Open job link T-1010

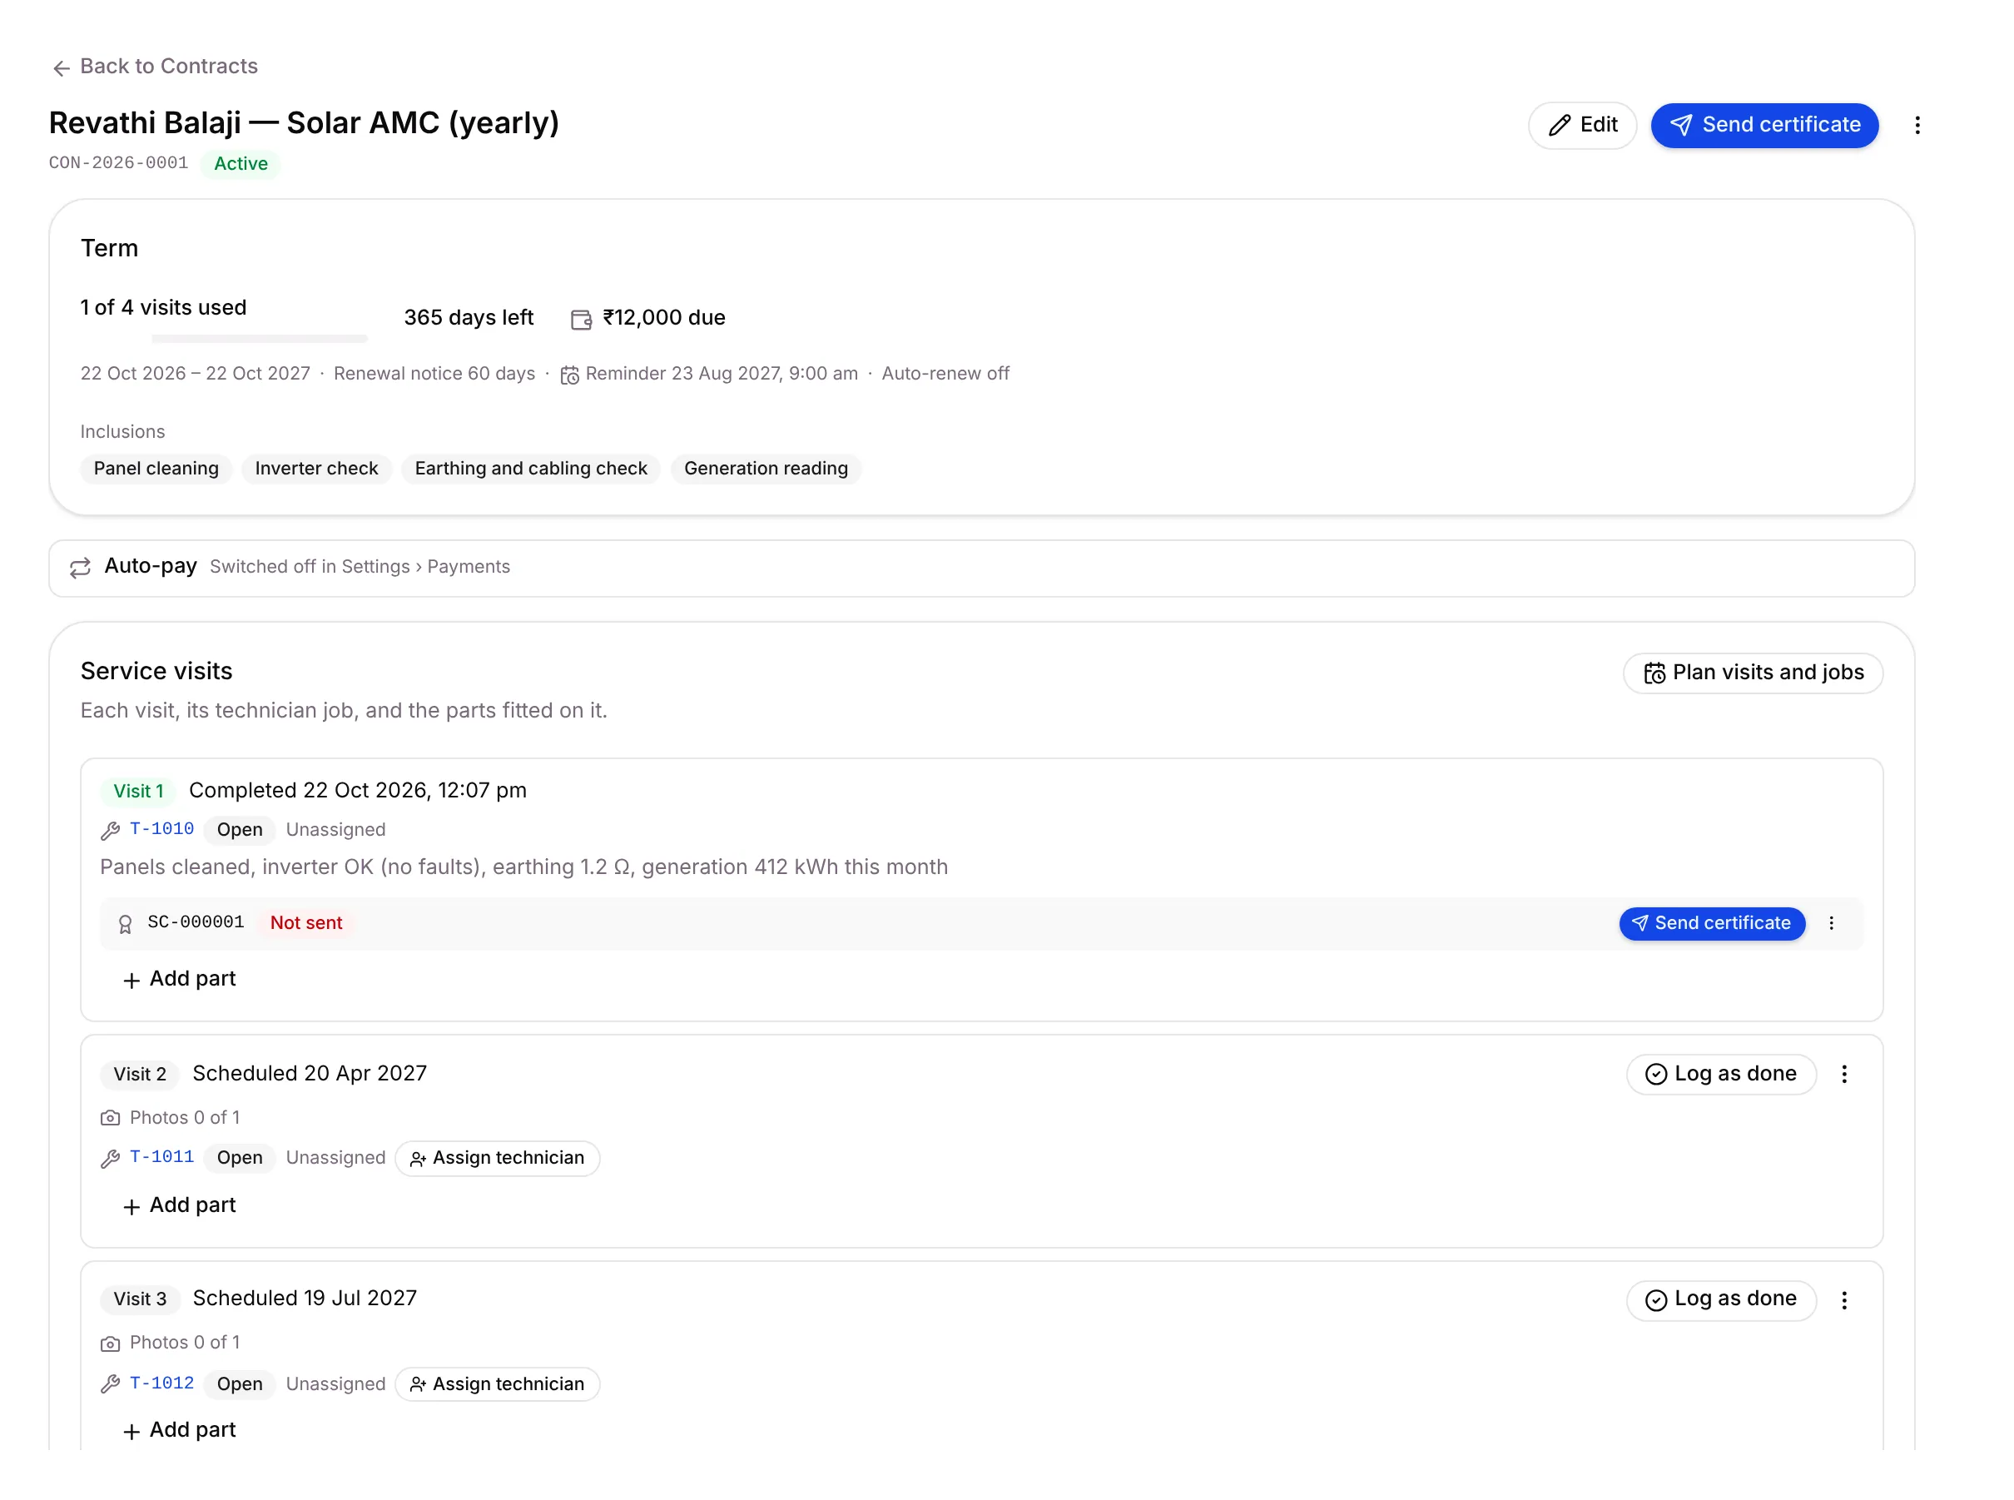(161, 828)
